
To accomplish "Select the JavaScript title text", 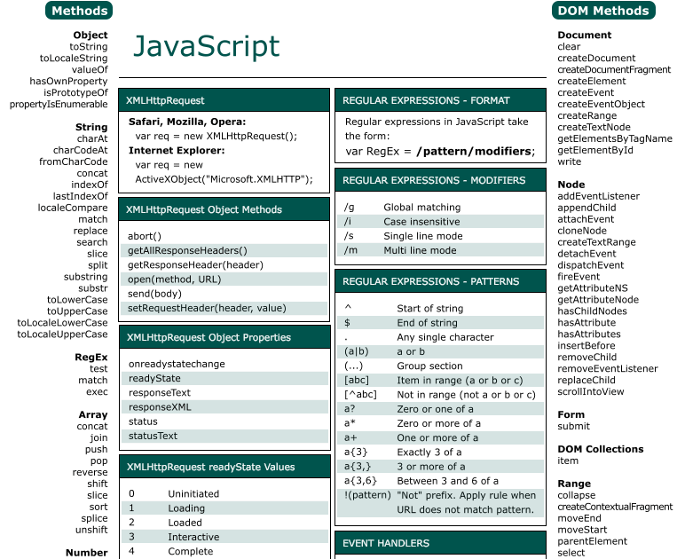I will click(x=207, y=46).
